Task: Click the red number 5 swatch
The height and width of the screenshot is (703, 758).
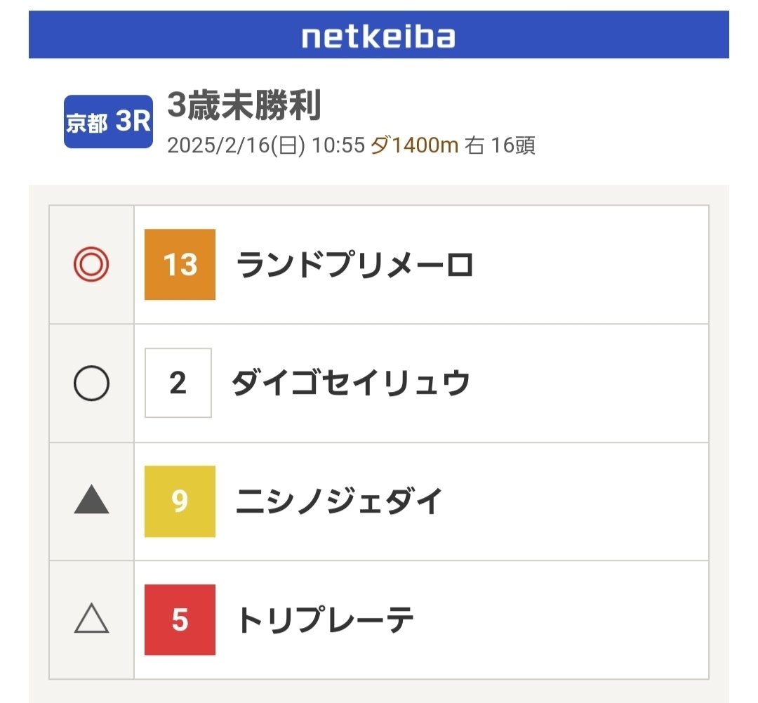Action: tap(178, 617)
